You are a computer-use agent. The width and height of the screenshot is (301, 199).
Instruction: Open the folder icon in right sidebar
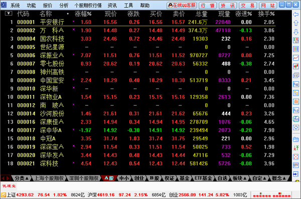[x=296, y=139]
